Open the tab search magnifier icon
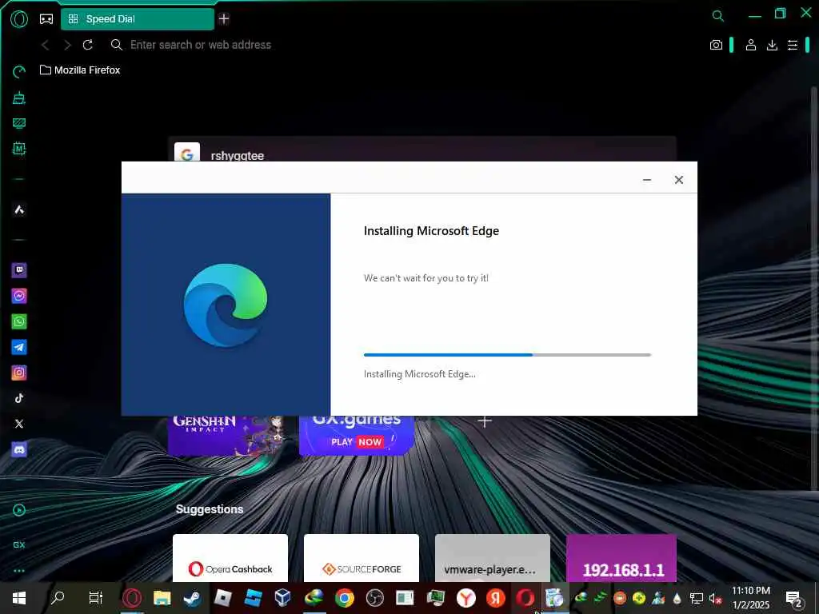Viewport: 819px width, 614px height. 718,16
